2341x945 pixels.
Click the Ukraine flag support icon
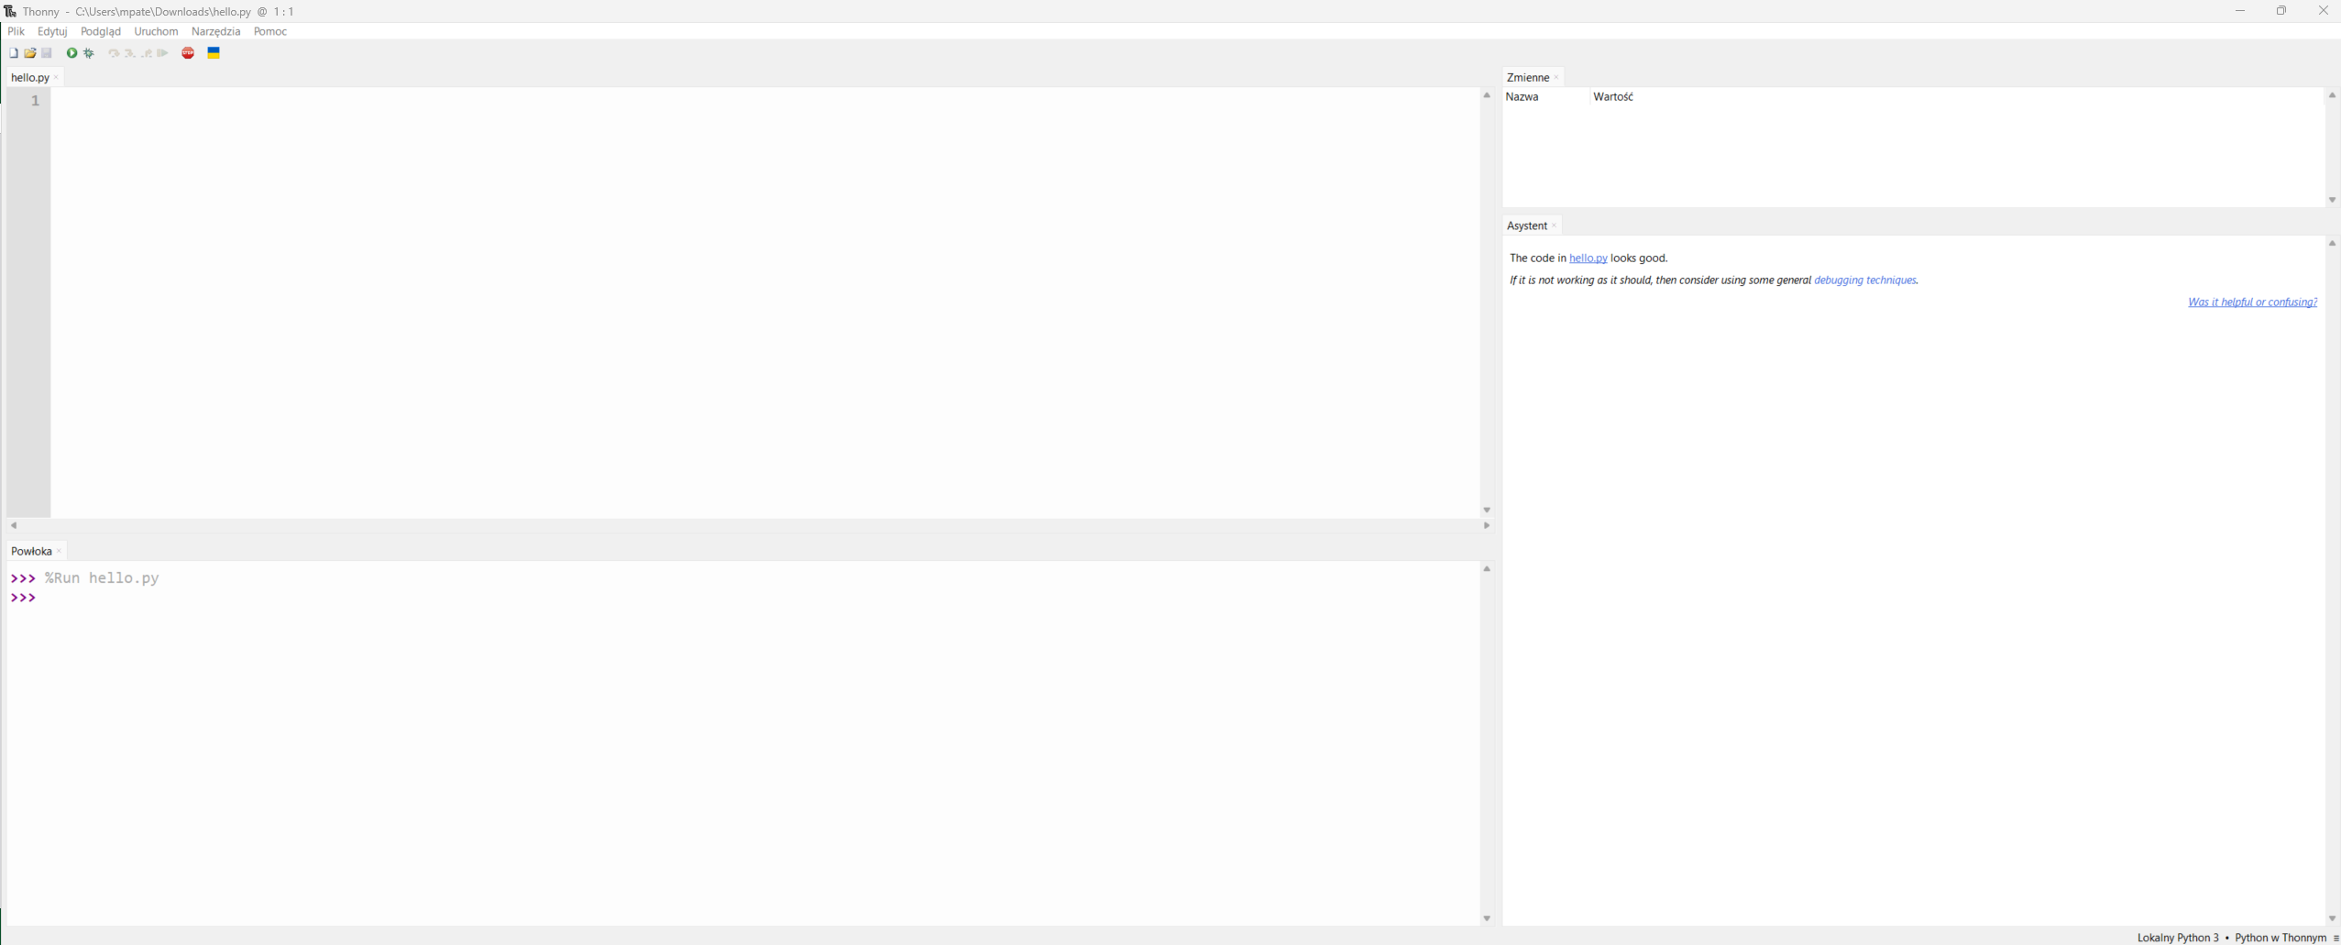214,53
